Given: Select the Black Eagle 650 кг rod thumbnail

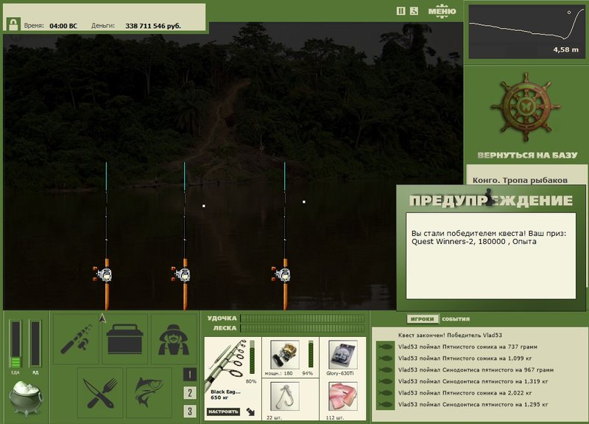Looking at the screenshot, I should point(226,366).
